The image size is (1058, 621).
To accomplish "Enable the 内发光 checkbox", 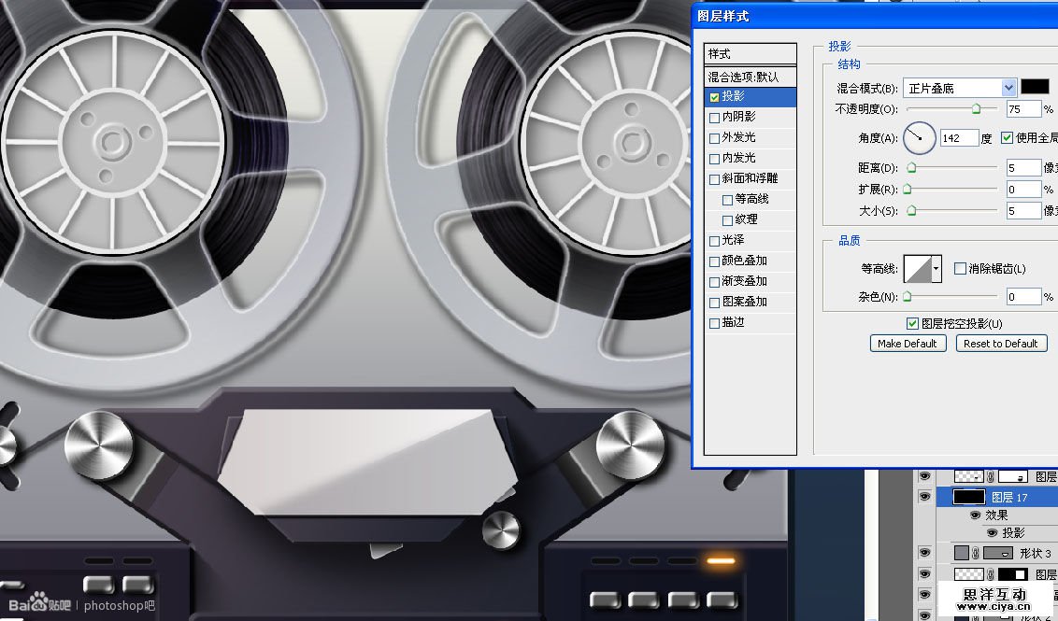I will coord(715,159).
